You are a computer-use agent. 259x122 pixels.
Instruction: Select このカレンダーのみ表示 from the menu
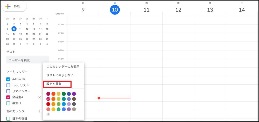(x=63, y=67)
